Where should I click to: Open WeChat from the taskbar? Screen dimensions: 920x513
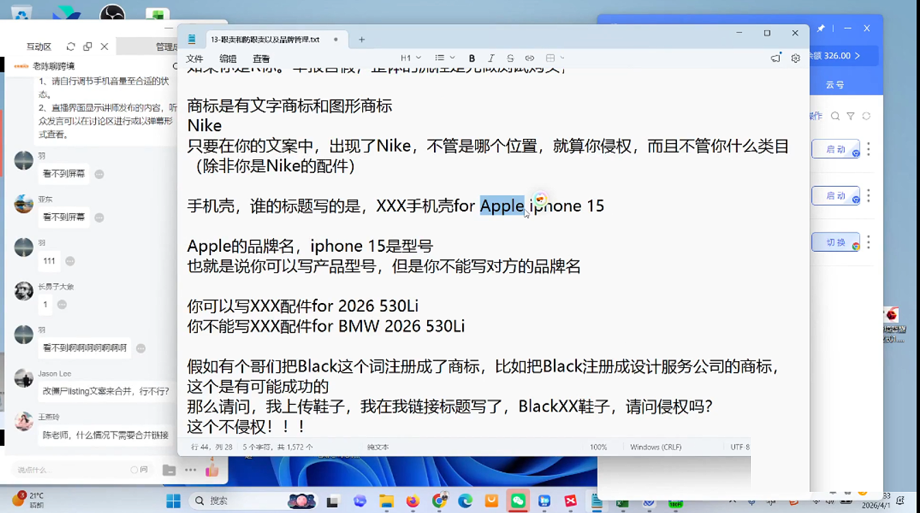517,501
